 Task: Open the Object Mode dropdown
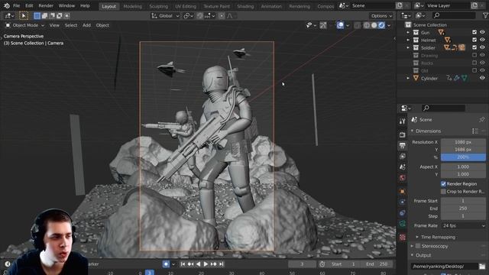coord(25,25)
